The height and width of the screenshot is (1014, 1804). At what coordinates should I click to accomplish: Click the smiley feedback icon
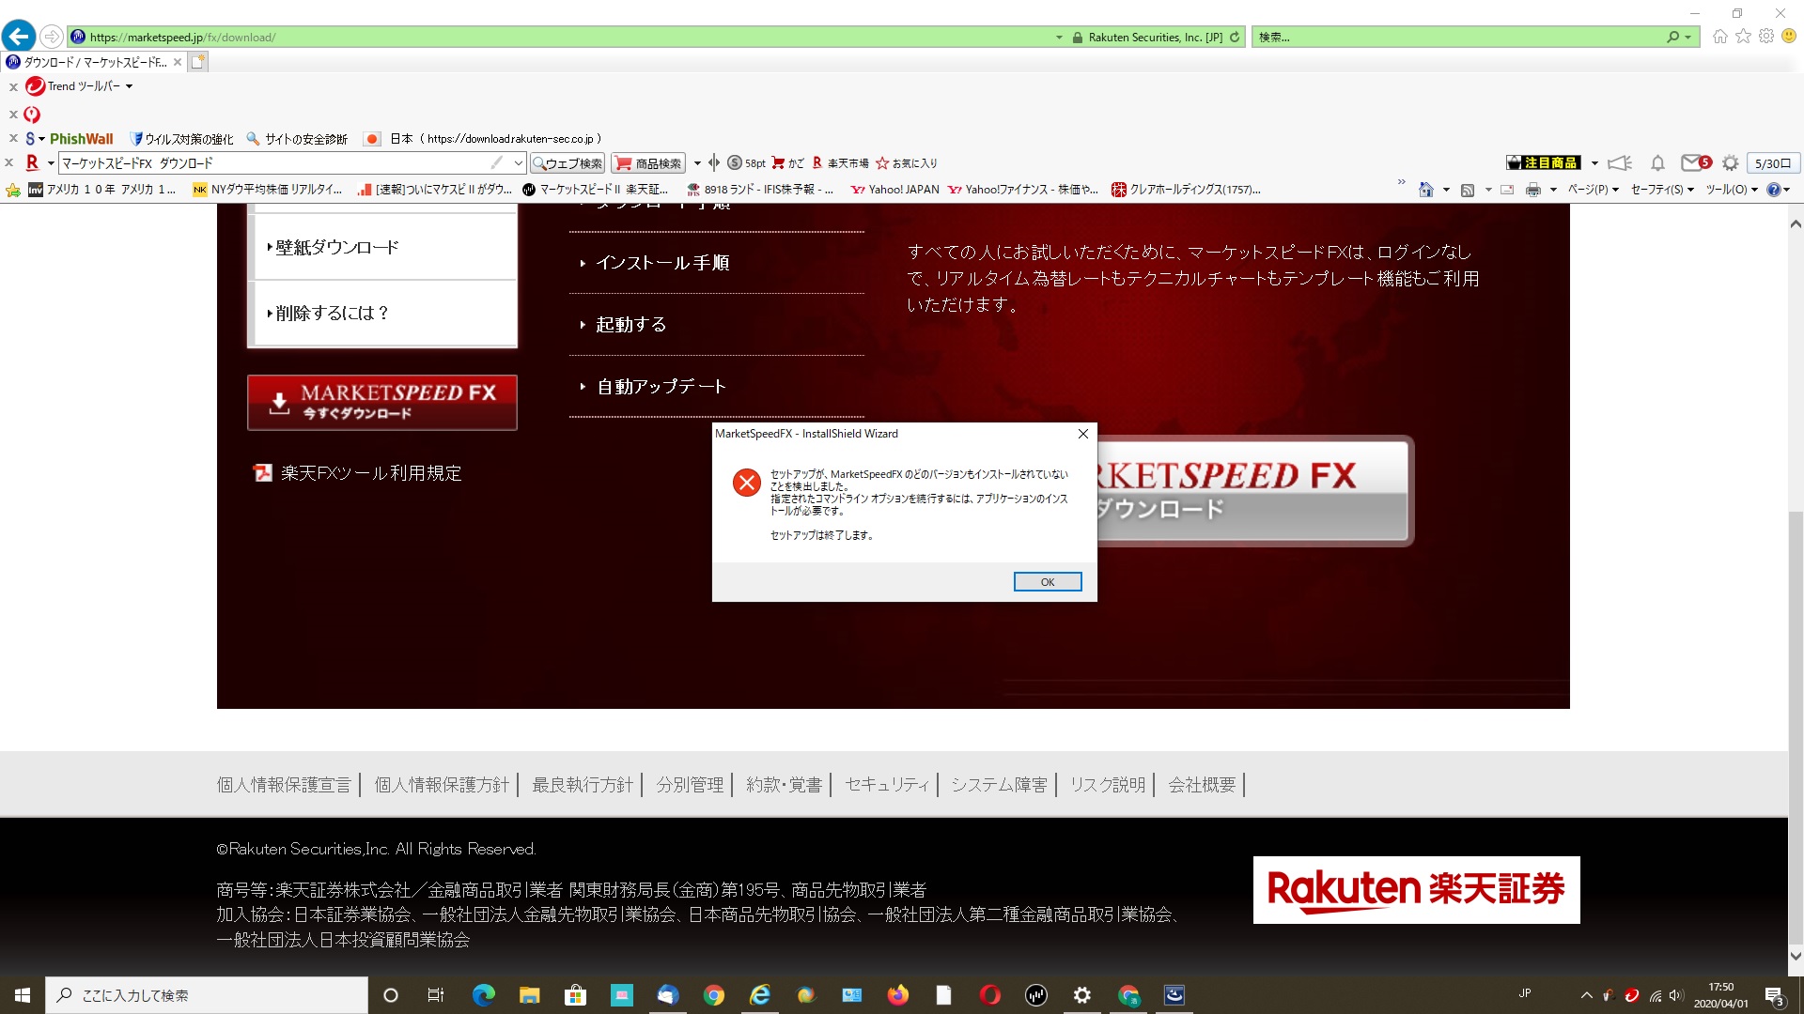click(1789, 36)
